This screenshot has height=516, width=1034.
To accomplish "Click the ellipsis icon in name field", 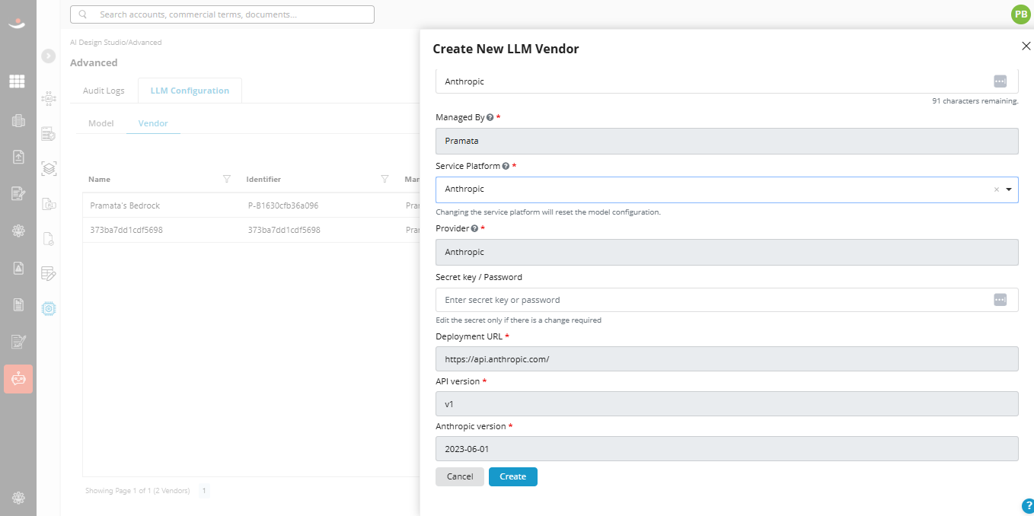I will click(1000, 81).
